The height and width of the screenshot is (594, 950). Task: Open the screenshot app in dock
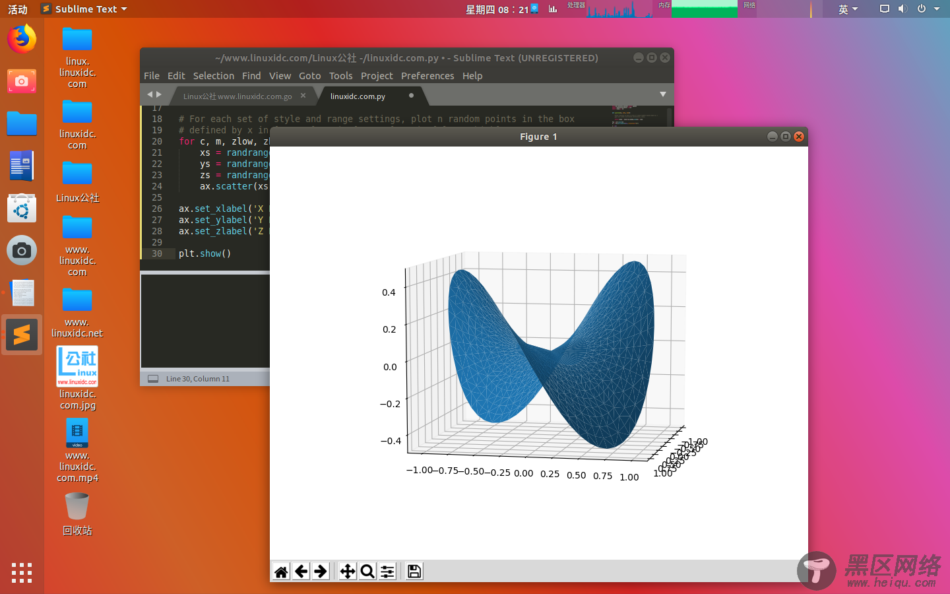click(22, 81)
